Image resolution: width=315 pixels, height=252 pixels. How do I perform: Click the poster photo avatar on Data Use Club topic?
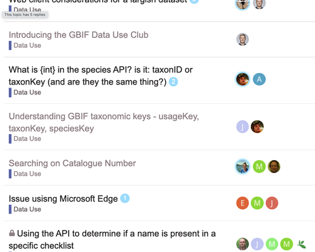(x=243, y=39)
